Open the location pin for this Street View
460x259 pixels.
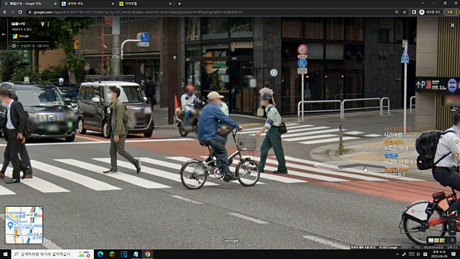(x=42, y=24)
